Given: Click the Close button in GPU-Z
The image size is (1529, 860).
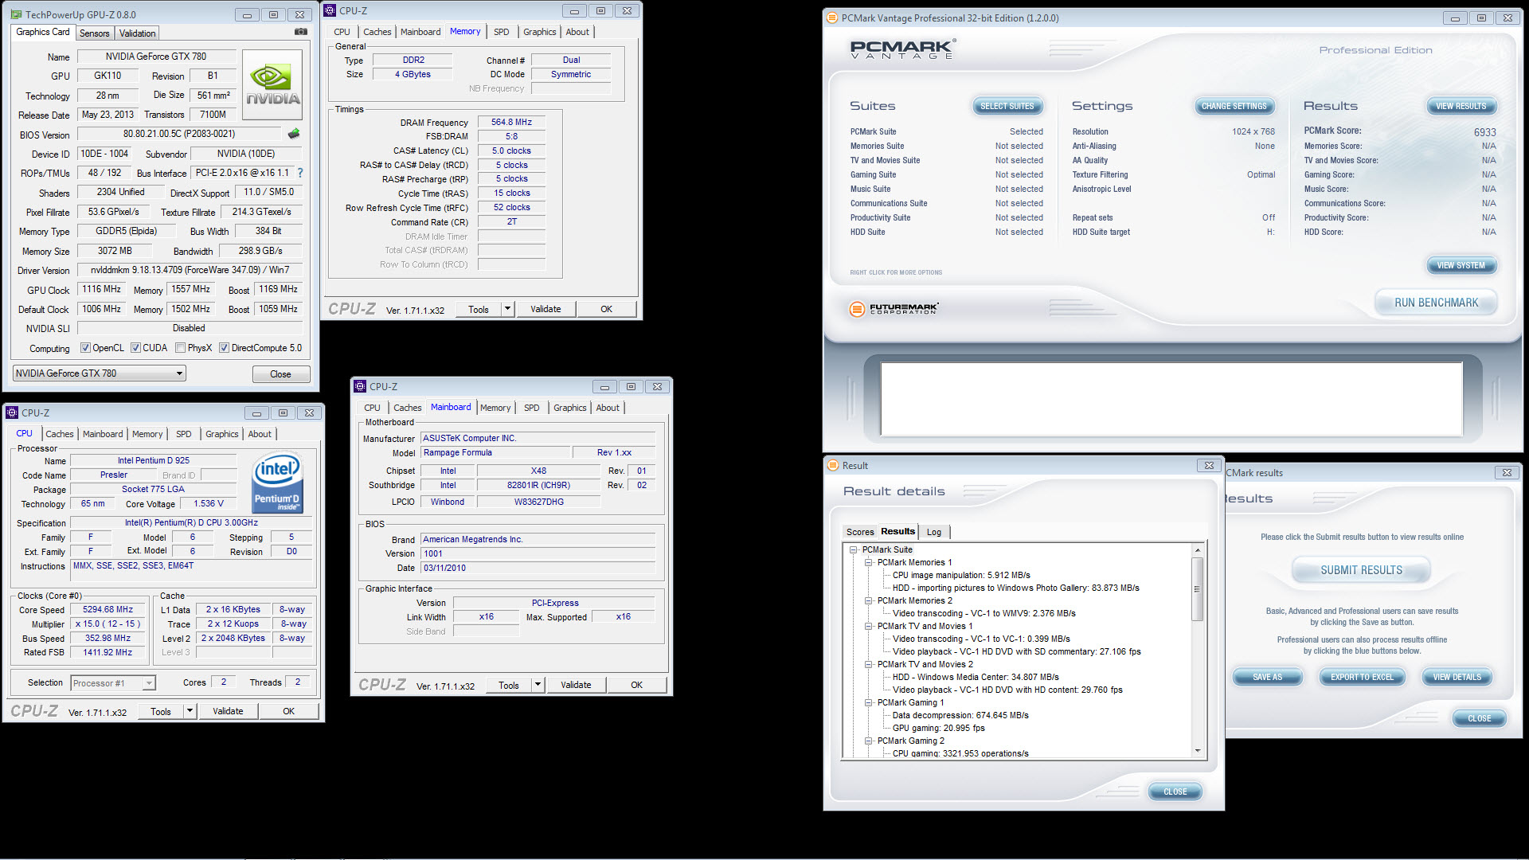Looking at the screenshot, I should [x=280, y=374].
